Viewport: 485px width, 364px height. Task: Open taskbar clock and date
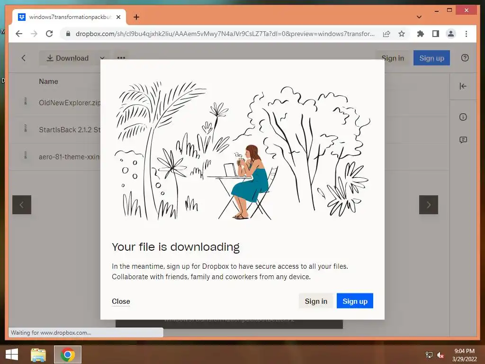click(464, 355)
